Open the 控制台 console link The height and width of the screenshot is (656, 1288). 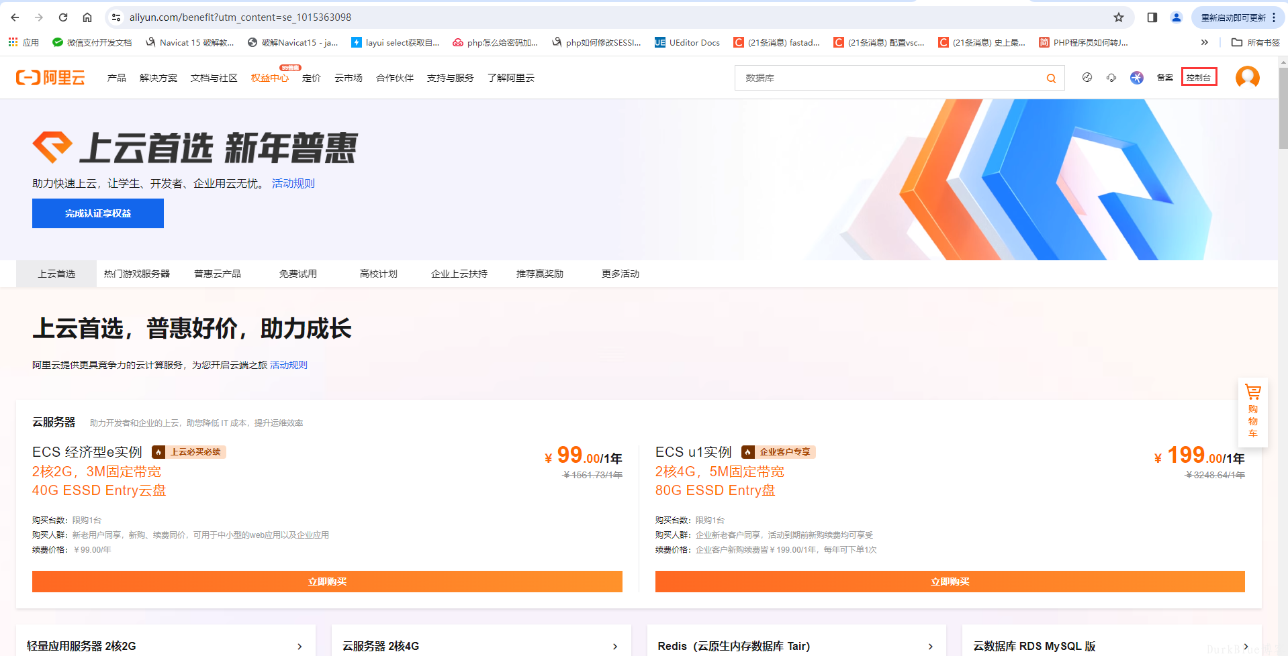coord(1199,78)
